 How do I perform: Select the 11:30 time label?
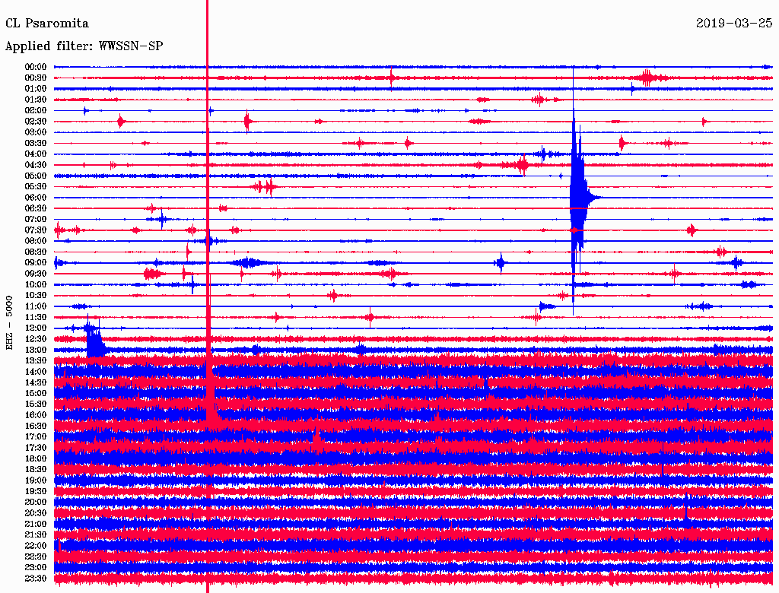pos(36,317)
